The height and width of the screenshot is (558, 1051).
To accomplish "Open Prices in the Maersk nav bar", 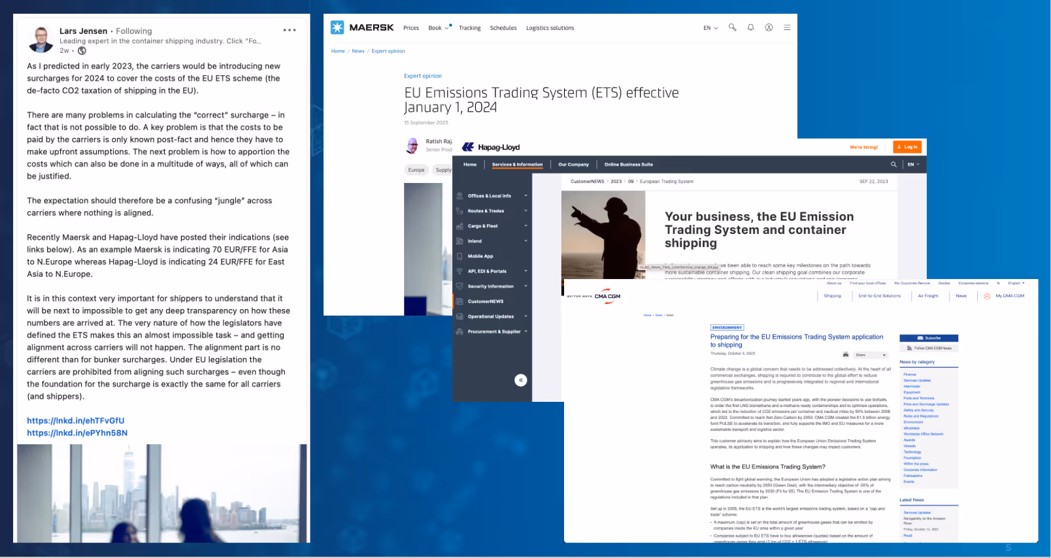I will [x=411, y=28].
